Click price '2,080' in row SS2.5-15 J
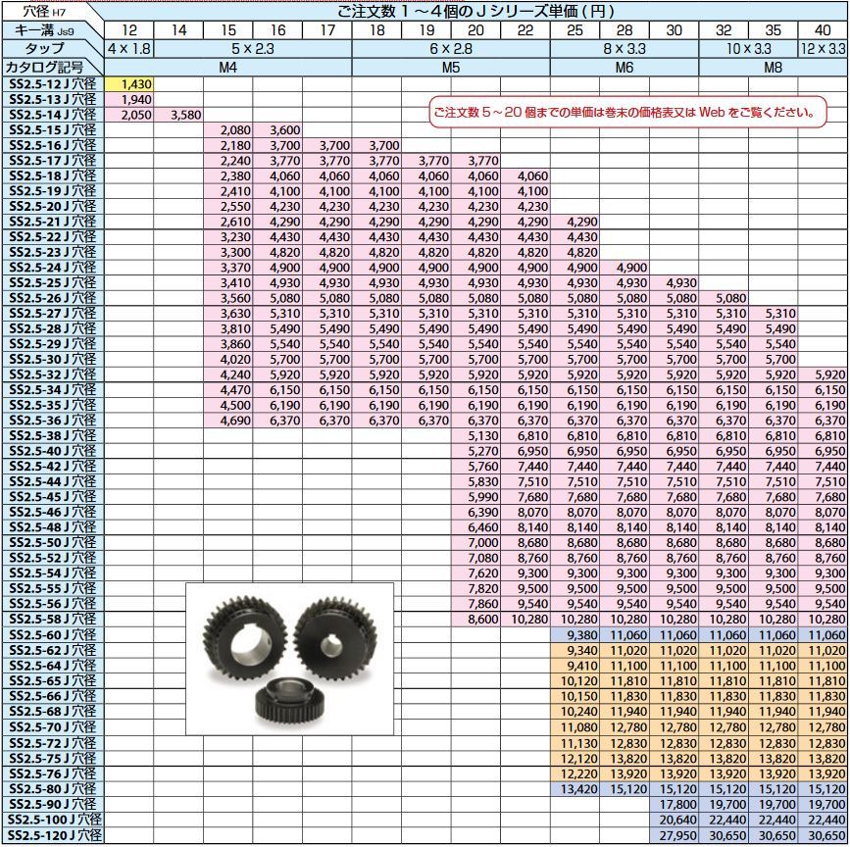 pos(228,130)
